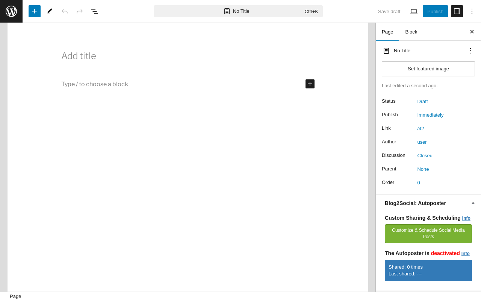This screenshot has height=301, width=481.
Task: Open Info link beside Custom Sharing & Scheduling
Action: click(x=466, y=218)
